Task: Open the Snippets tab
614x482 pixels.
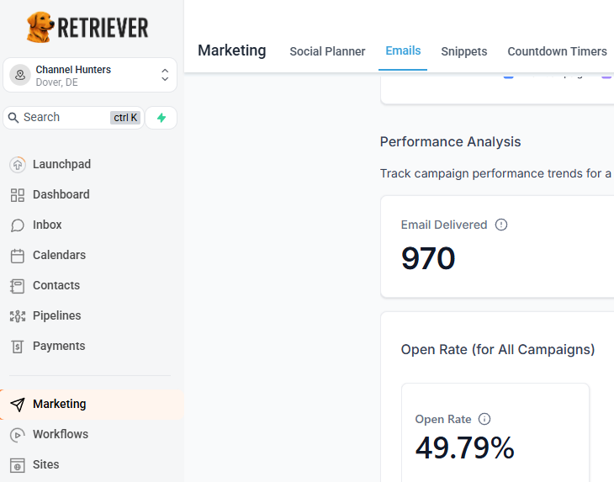Action: pyautogui.click(x=463, y=51)
